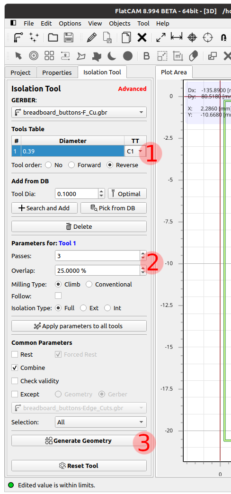This screenshot has height=494, width=231.
Task: Click the Open Project folder icon
Action: click(53, 37)
